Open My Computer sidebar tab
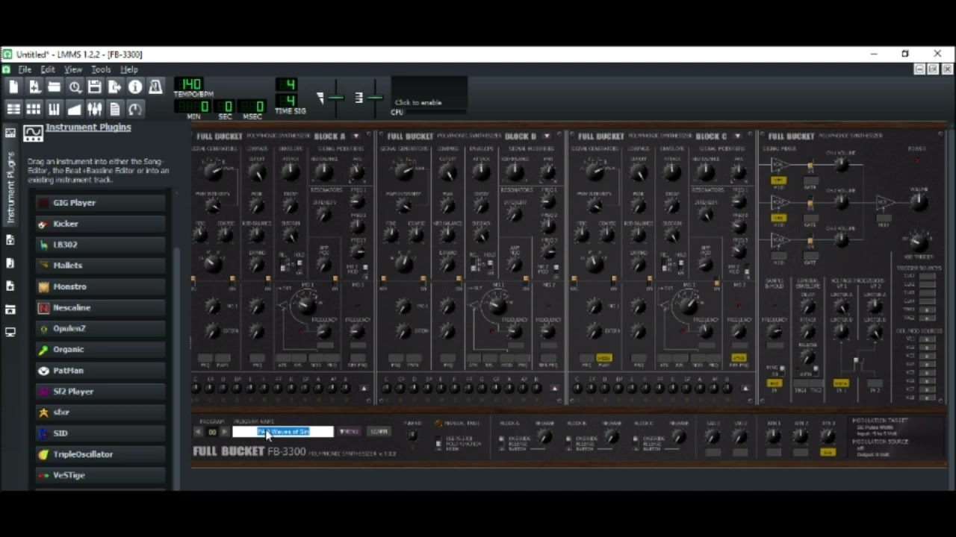 (x=10, y=333)
